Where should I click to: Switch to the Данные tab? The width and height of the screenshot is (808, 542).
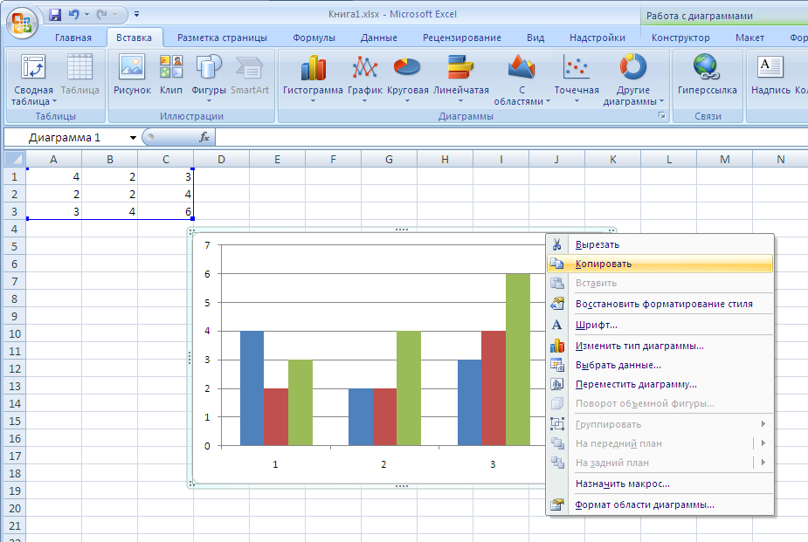pos(379,38)
